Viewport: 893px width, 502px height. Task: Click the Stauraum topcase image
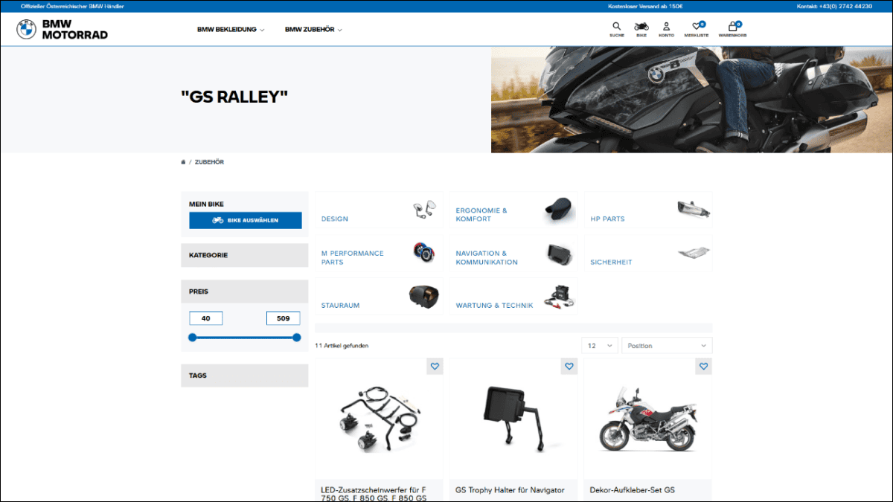pos(423,296)
